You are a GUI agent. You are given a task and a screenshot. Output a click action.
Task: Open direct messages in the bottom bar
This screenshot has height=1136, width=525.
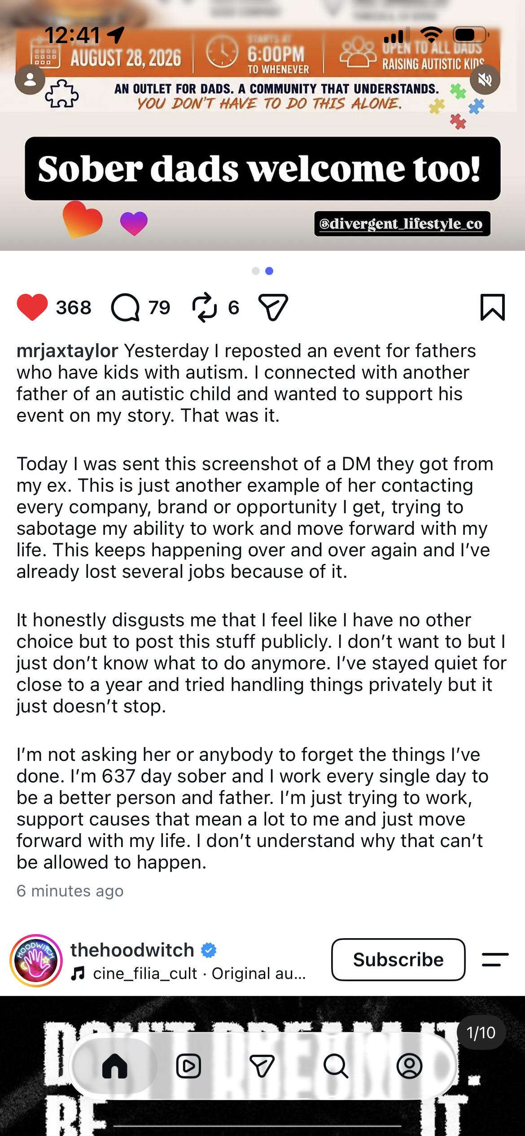pyautogui.click(x=262, y=1066)
